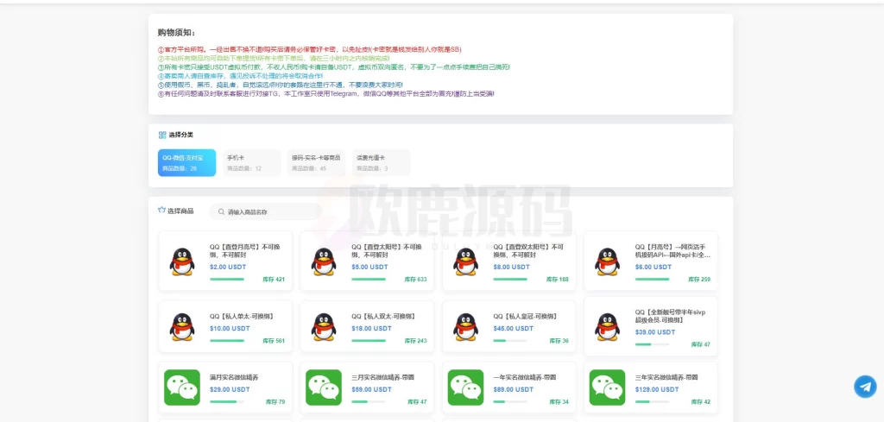Click penguin icon of QQ【直登月亮号】 product
Image resolution: width=884 pixels, height=422 pixels.
coord(182,261)
